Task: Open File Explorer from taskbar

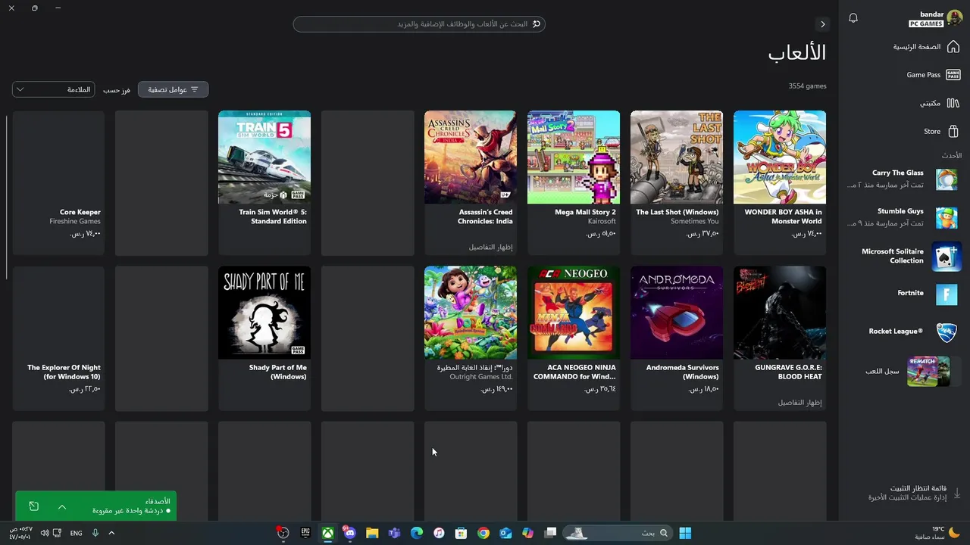Action: [372, 533]
